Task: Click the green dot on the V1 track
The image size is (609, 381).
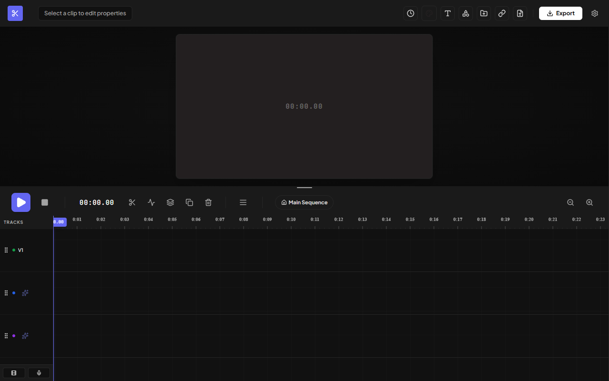Action: pos(14,250)
